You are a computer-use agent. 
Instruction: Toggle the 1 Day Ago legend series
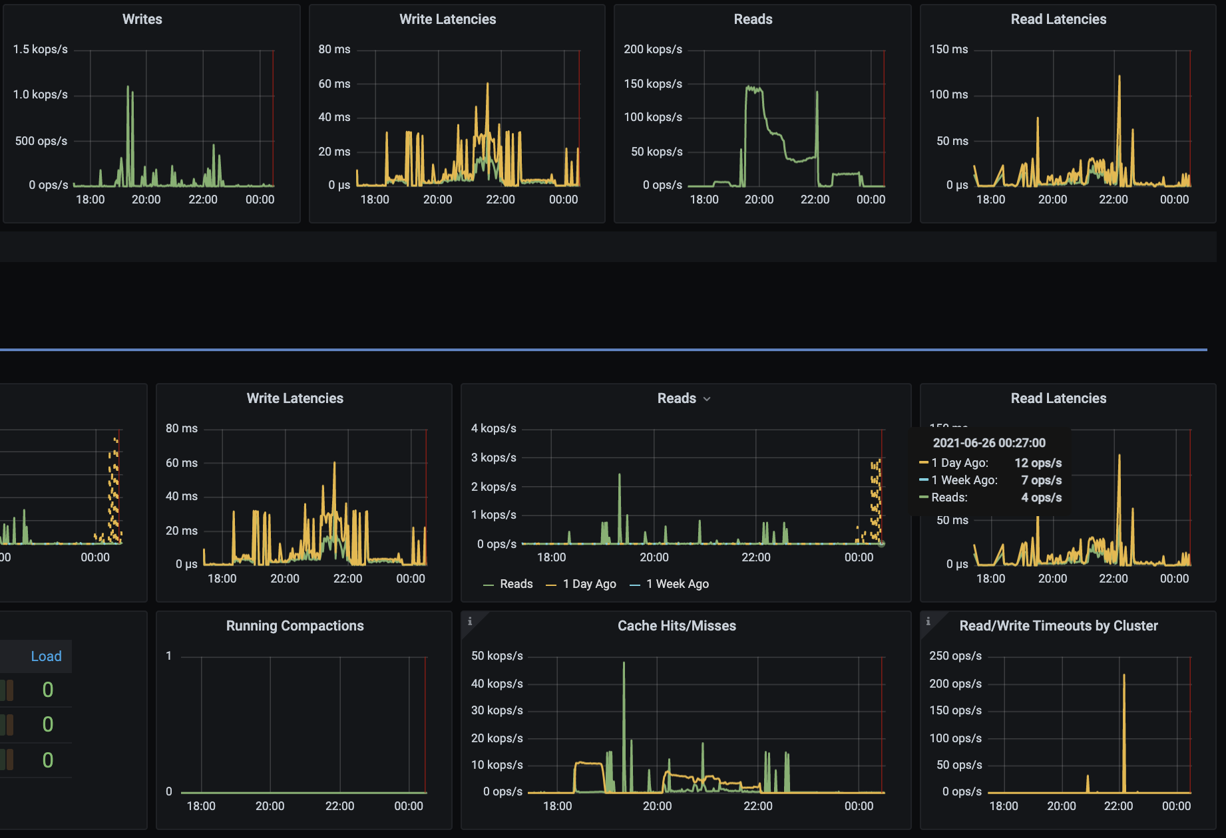(589, 584)
